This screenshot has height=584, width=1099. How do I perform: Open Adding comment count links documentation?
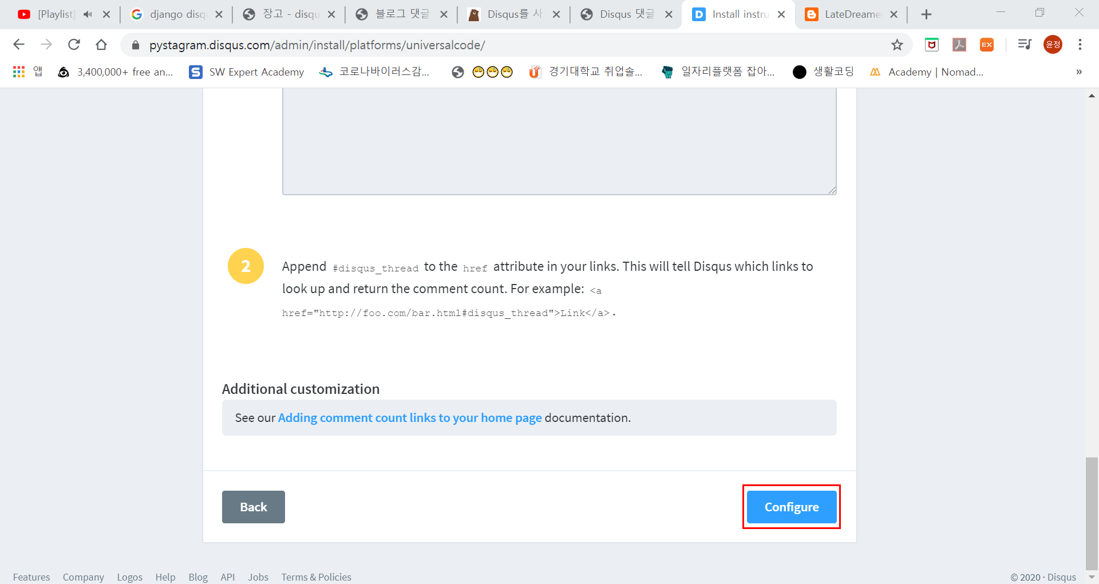(x=410, y=418)
